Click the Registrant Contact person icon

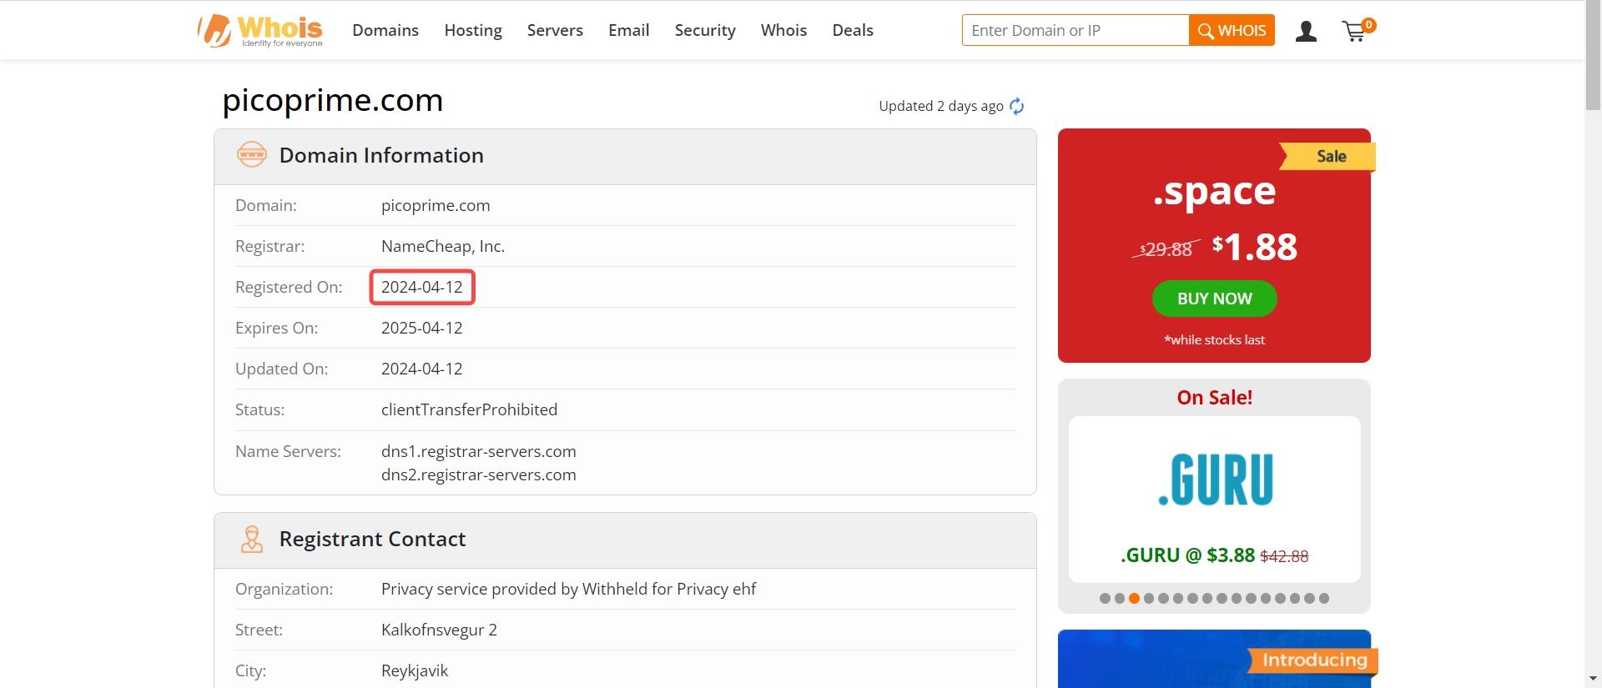252,540
